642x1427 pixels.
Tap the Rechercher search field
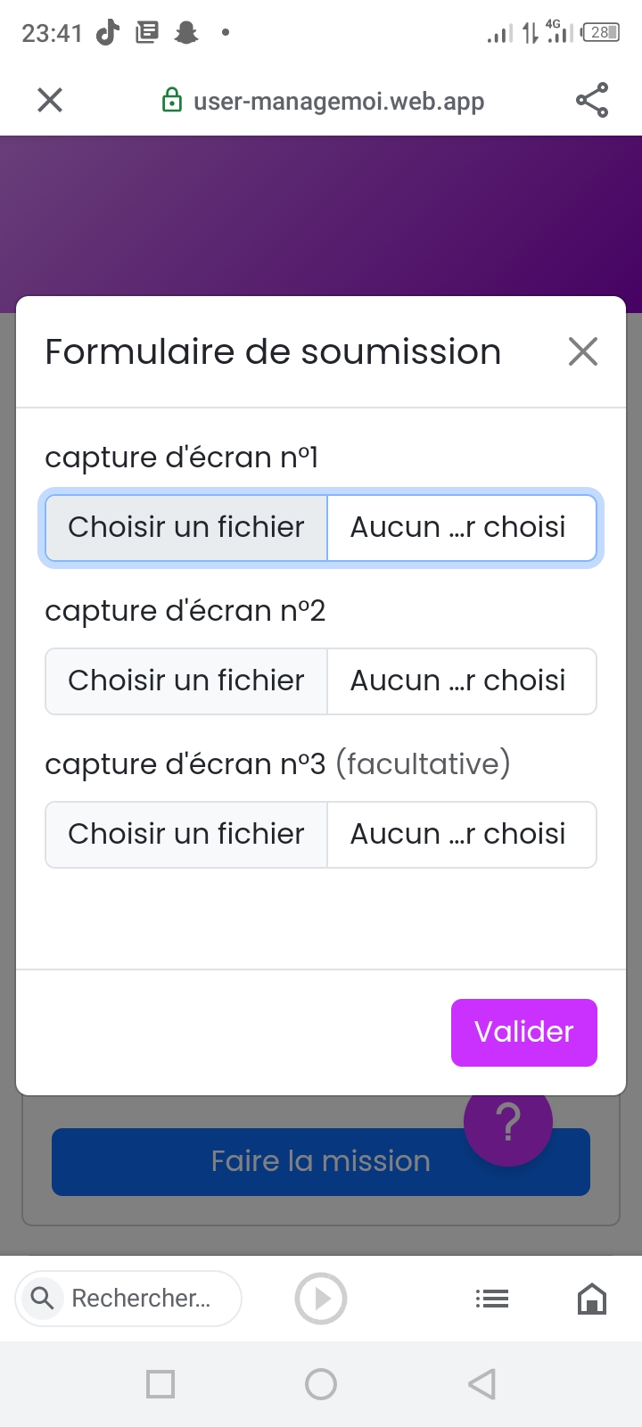(x=143, y=1299)
